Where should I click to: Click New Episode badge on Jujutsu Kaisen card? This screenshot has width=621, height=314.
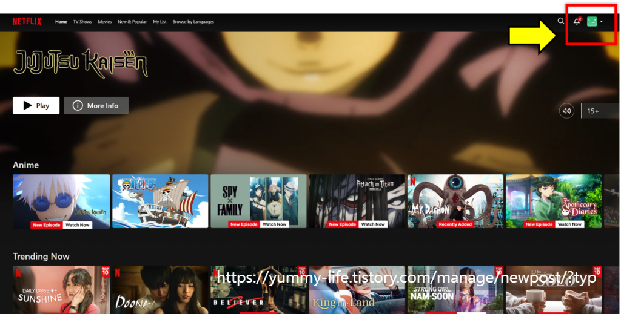pyautogui.click(x=47, y=224)
